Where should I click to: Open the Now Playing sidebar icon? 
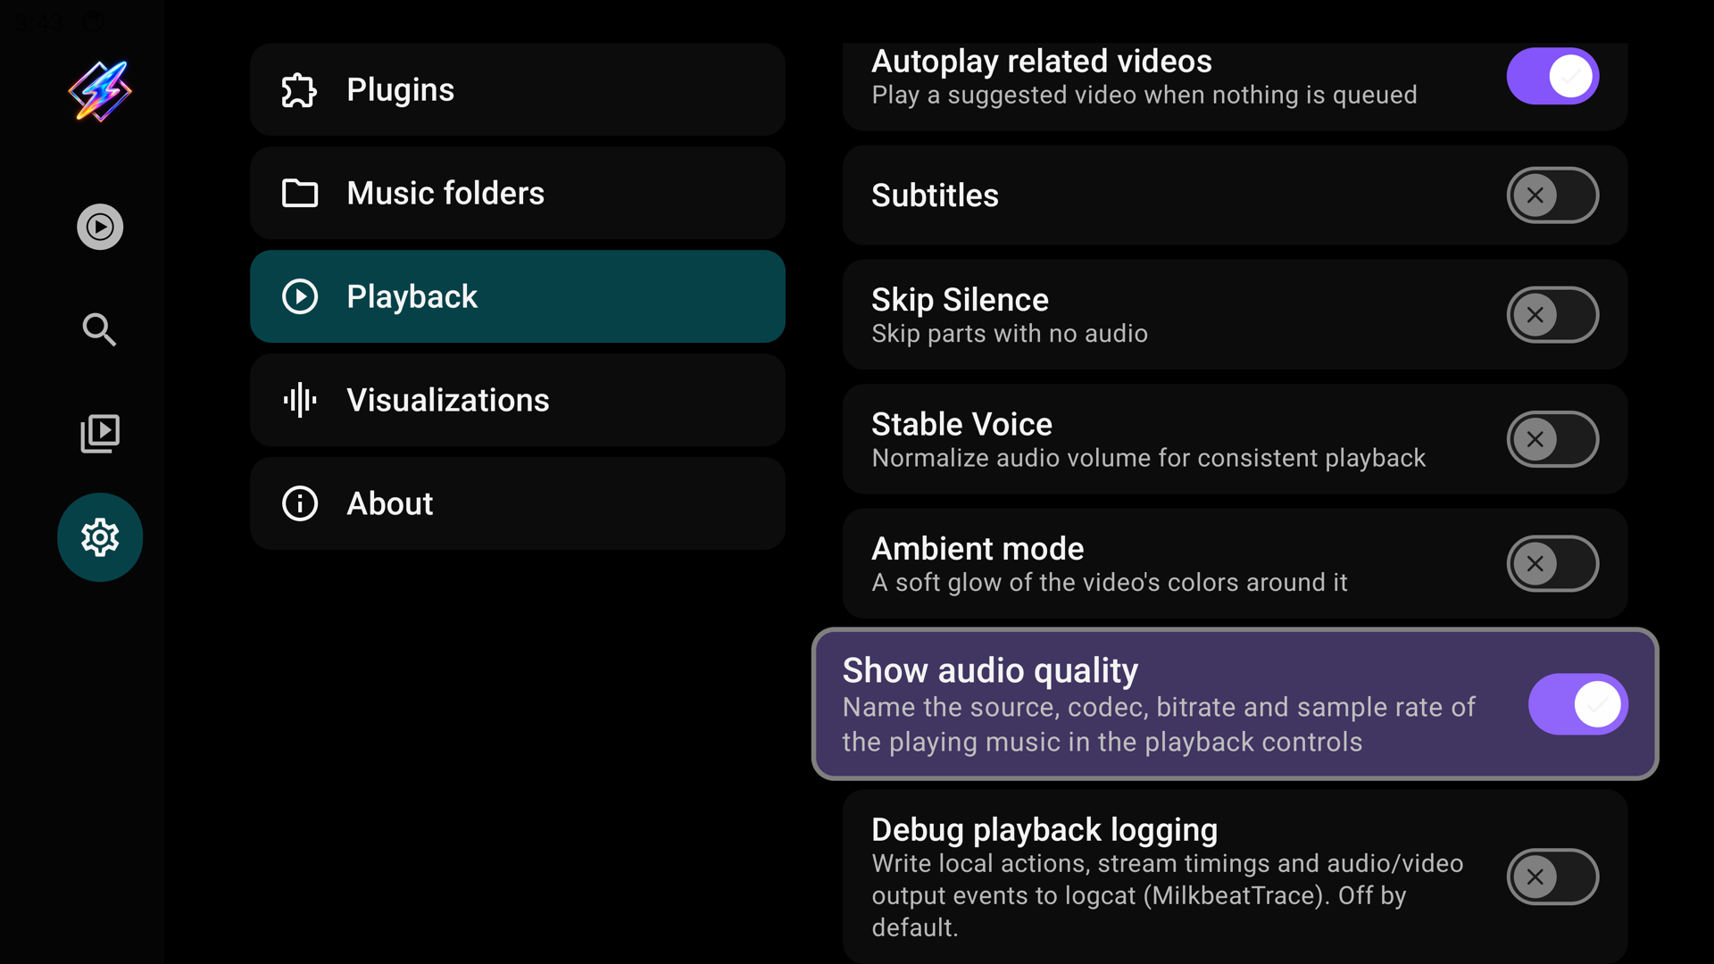(100, 227)
